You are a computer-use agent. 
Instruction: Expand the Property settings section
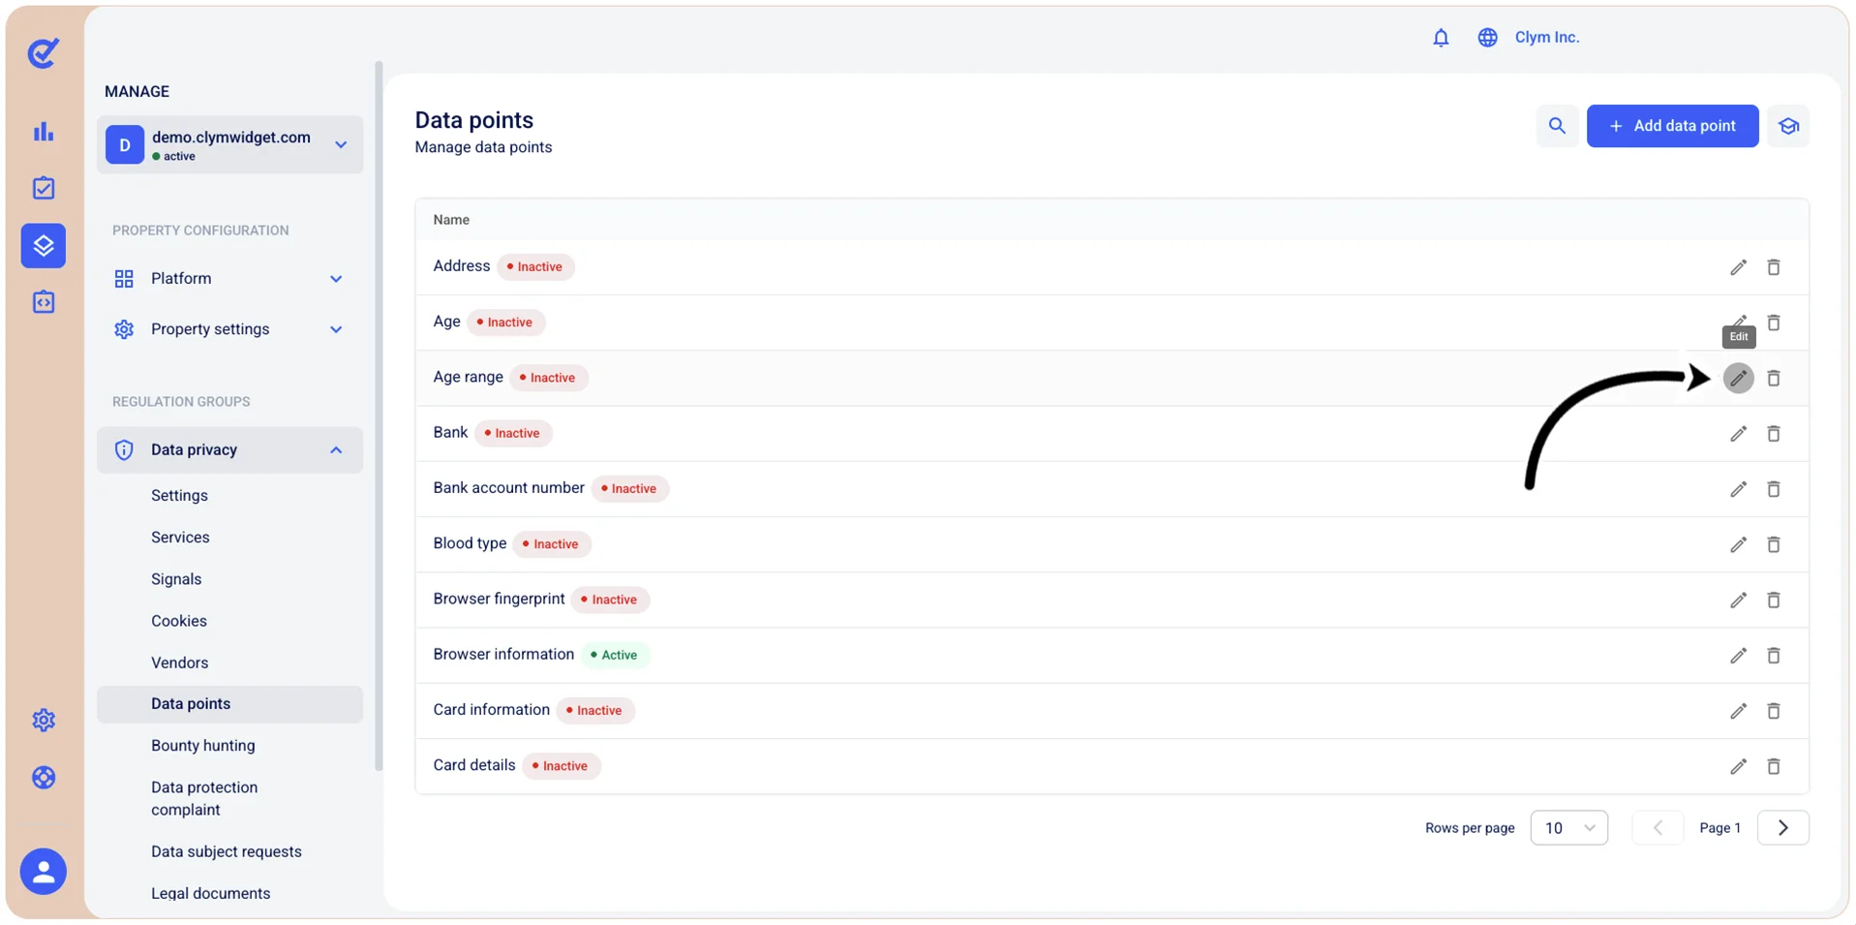pos(229,329)
